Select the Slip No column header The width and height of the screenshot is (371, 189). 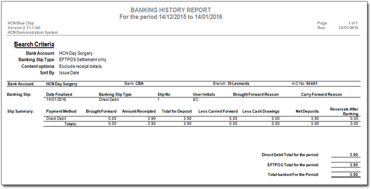click(164, 94)
